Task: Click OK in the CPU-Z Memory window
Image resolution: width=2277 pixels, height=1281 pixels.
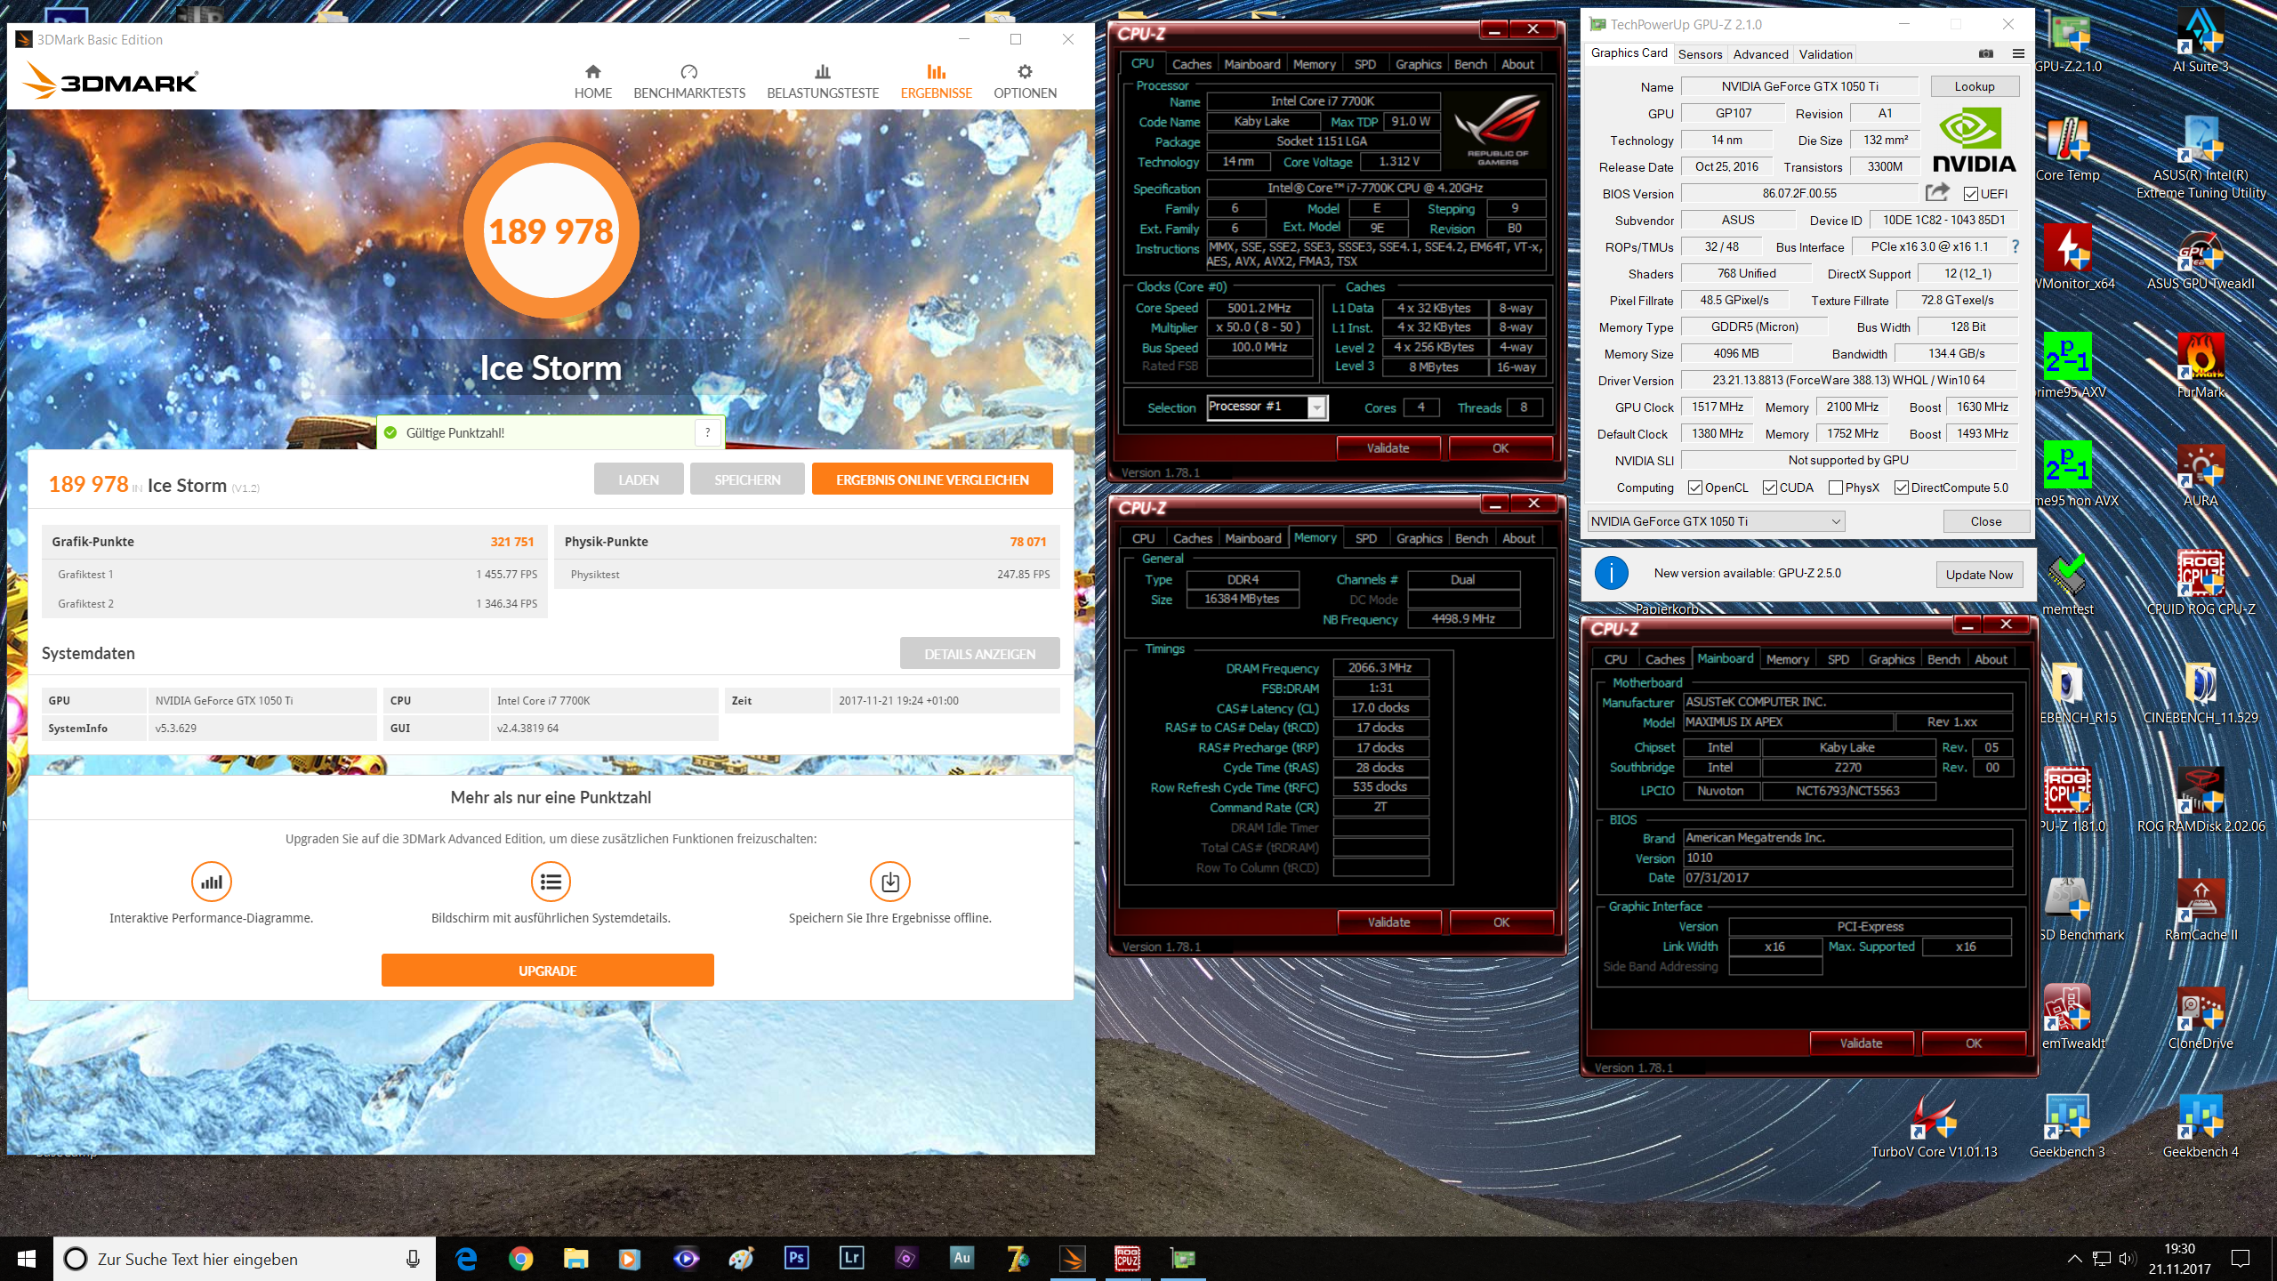Action: (x=1501, y=922)
